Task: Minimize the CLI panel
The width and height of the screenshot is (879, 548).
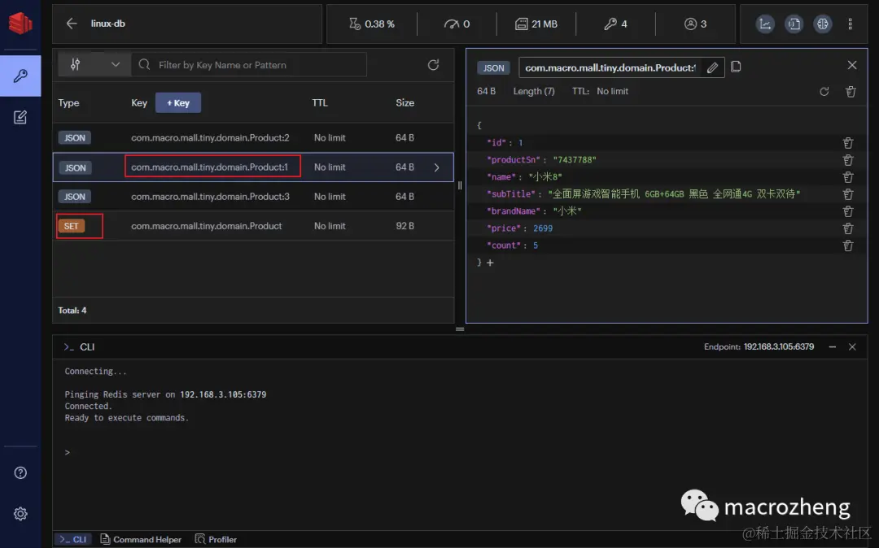Action: pyautogui.click(x=833, y=347)
